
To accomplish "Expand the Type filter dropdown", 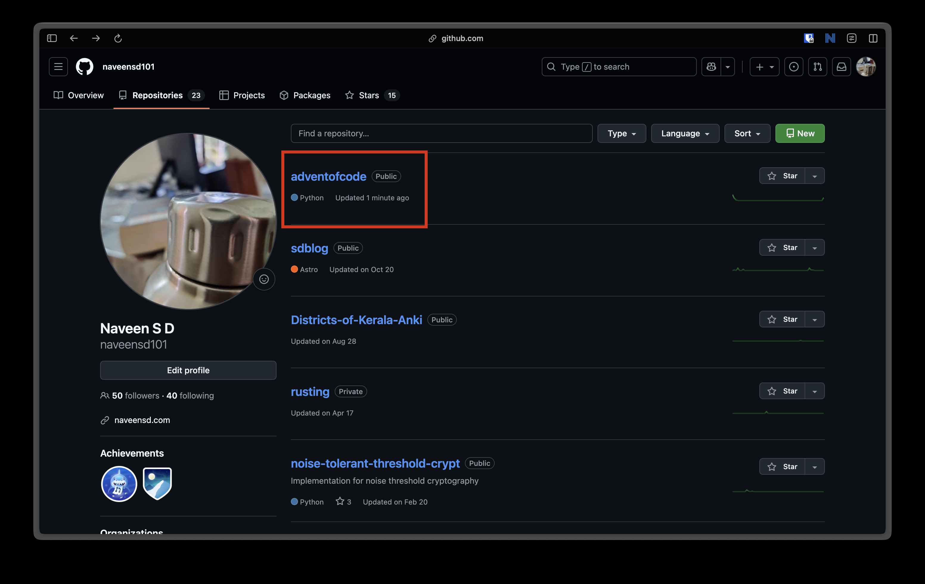I will pyautogui.click(x=621, y=134).
